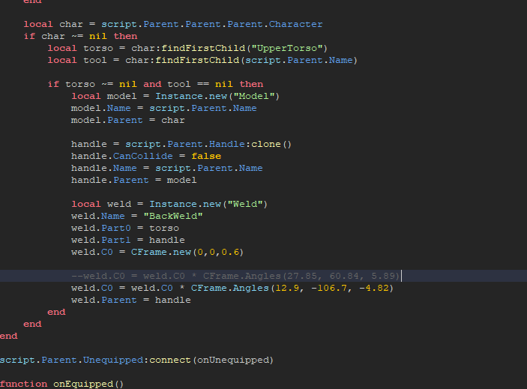Screen dimensions: 527x389
Task: Click the 'end' directly below 'weld.Parent = handle'
Action: click(56, 312)
